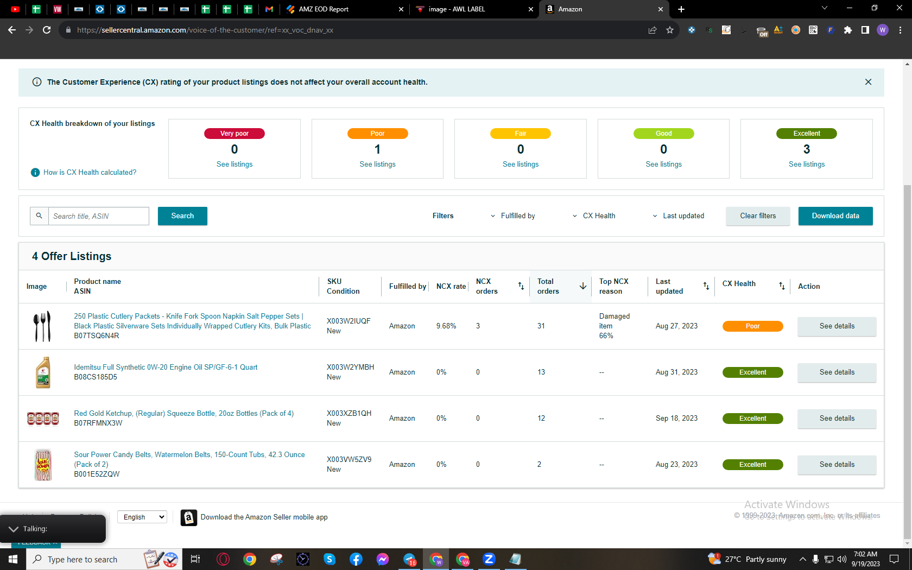Image resolution: width=912 pixels, height=570 pixels.
Task: Open Chrome three-dot menu
Action: click(900, 30)
